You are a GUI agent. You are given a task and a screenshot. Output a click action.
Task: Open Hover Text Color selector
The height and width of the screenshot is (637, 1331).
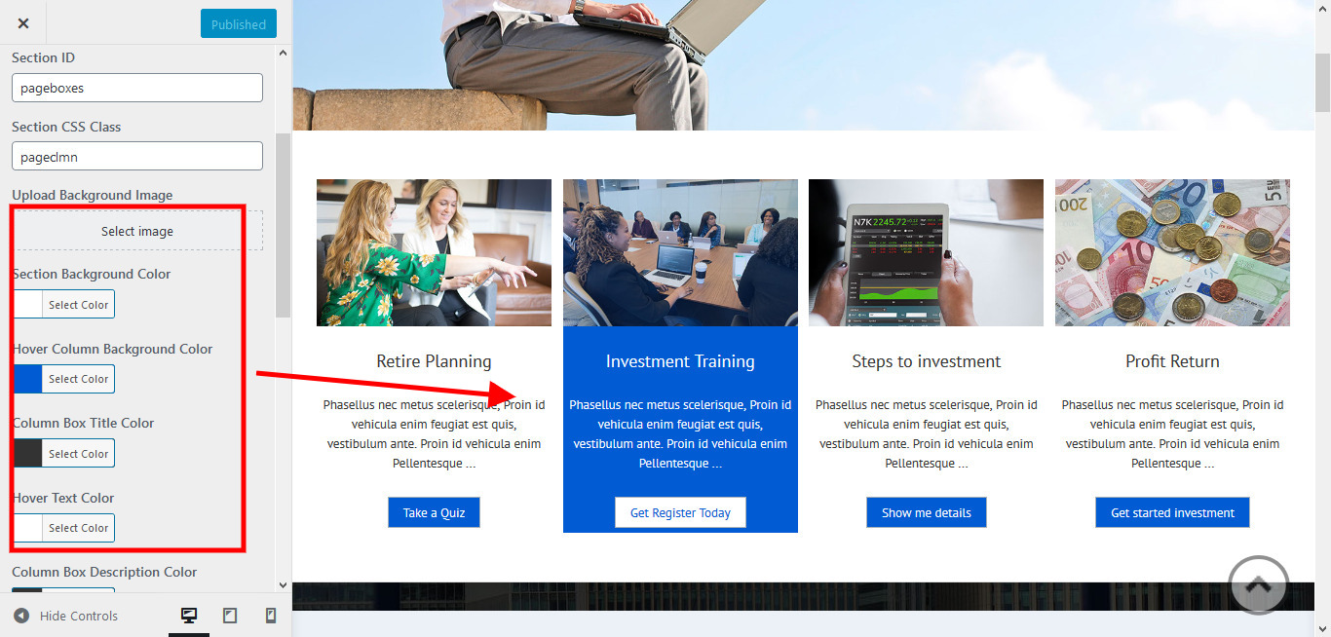(x=63, y=528)
